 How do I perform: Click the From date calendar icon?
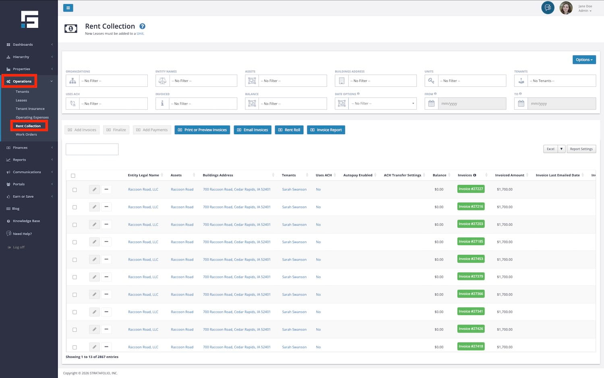click(431, 104)
